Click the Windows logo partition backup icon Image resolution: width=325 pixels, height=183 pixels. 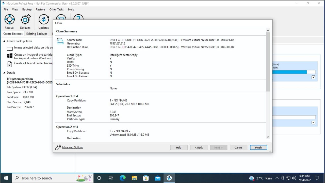tap(9, 56)
